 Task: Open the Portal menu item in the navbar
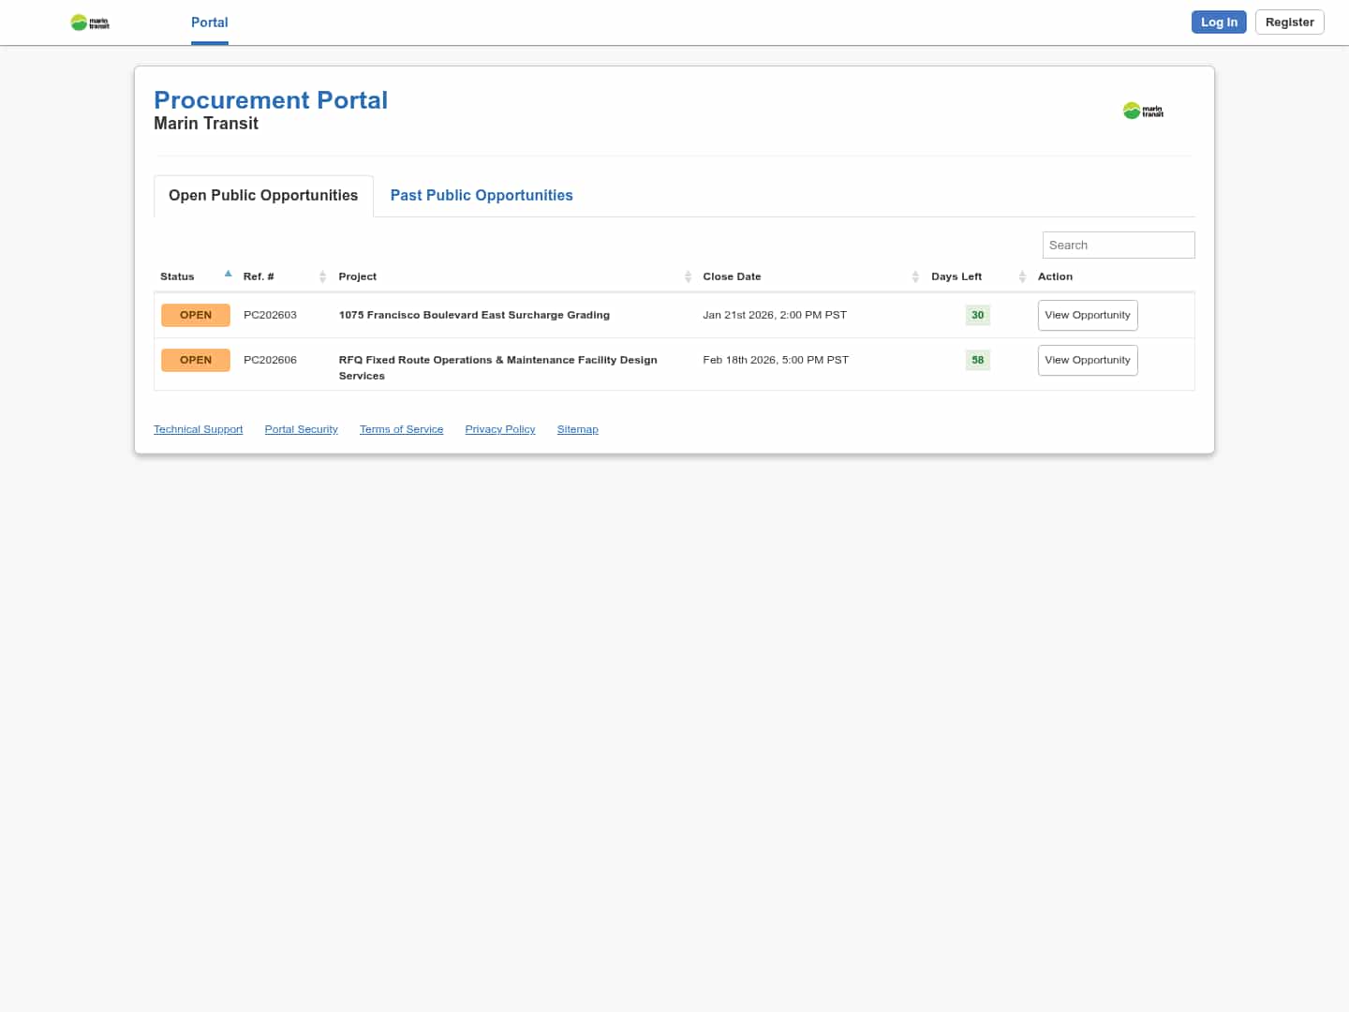[209, 22]
